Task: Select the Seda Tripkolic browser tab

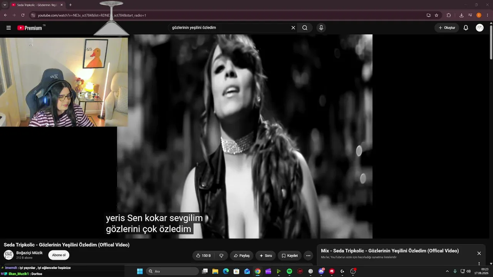Action: 37,5
